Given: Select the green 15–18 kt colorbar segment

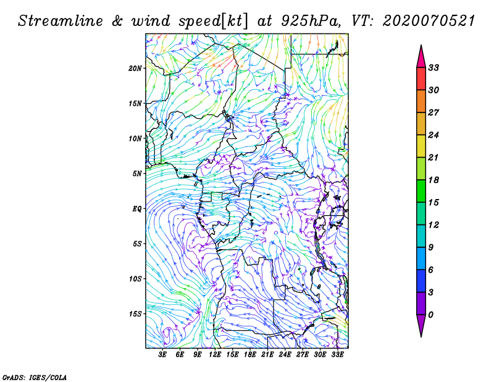Looking at the screenshot, I should (421, 191).
